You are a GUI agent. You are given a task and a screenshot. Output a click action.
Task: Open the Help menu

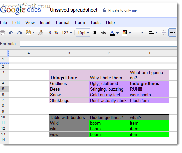pyautogui.click(x=110, y=22)
